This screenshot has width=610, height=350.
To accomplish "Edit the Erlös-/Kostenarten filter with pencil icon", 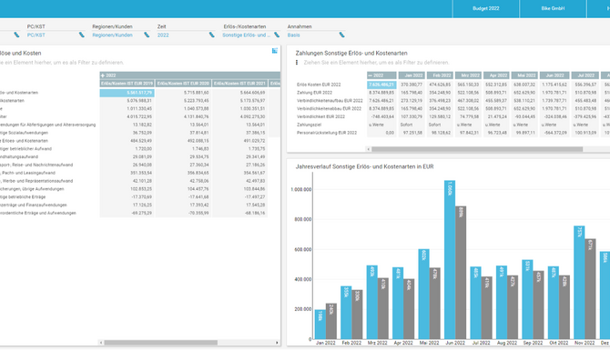I will 277,35.
